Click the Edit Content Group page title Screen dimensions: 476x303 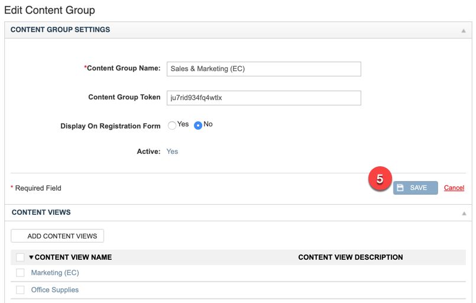(x=50, y=10)
